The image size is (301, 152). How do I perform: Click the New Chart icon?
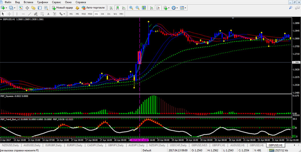click(3, 8)
